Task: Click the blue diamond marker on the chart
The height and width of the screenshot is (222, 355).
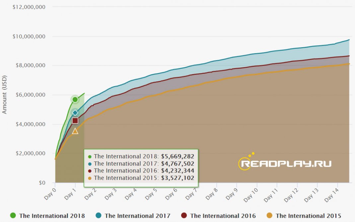Action: click(x=75, y=113)
